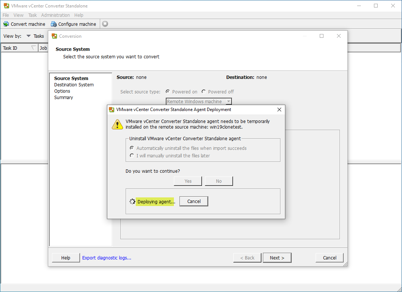402x292 pixels.
Task: Open the Task menu
Action: [33, 15]
